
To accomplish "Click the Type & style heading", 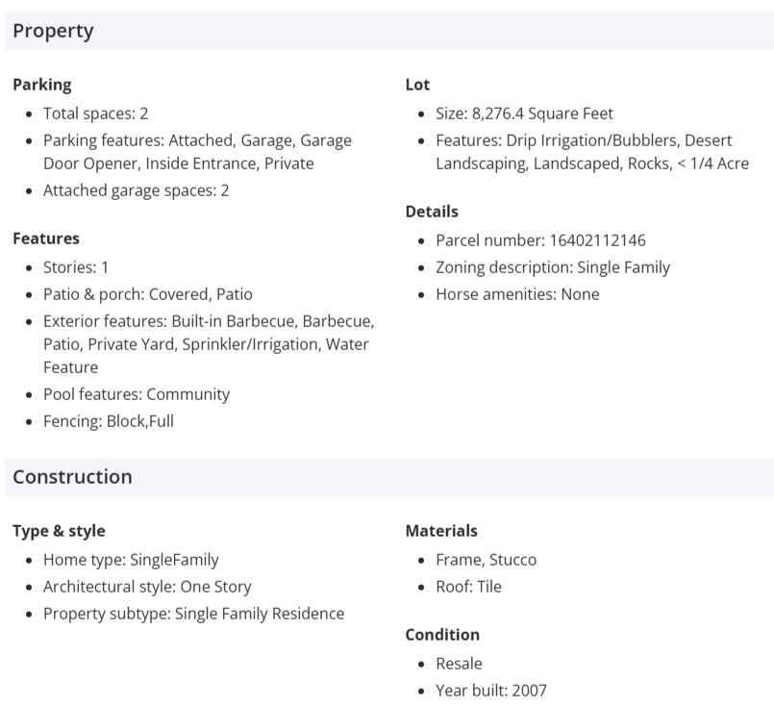I will coord(59,531).
